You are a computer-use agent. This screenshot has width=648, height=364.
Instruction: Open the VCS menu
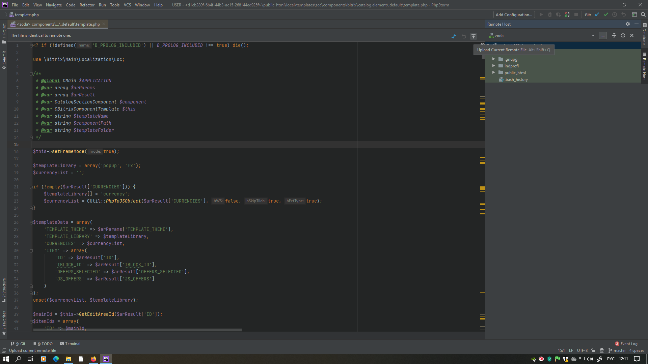click(127, 5)
